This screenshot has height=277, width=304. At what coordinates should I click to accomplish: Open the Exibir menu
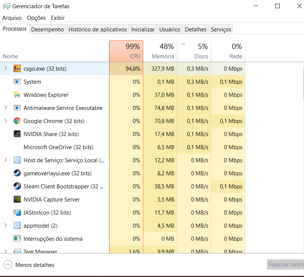coord(58,18)
